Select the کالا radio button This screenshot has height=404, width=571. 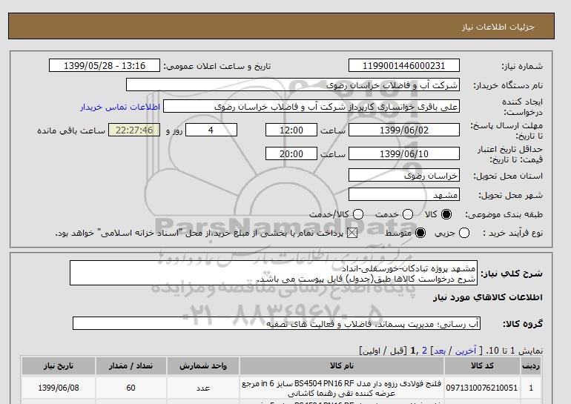coord(446,214)
